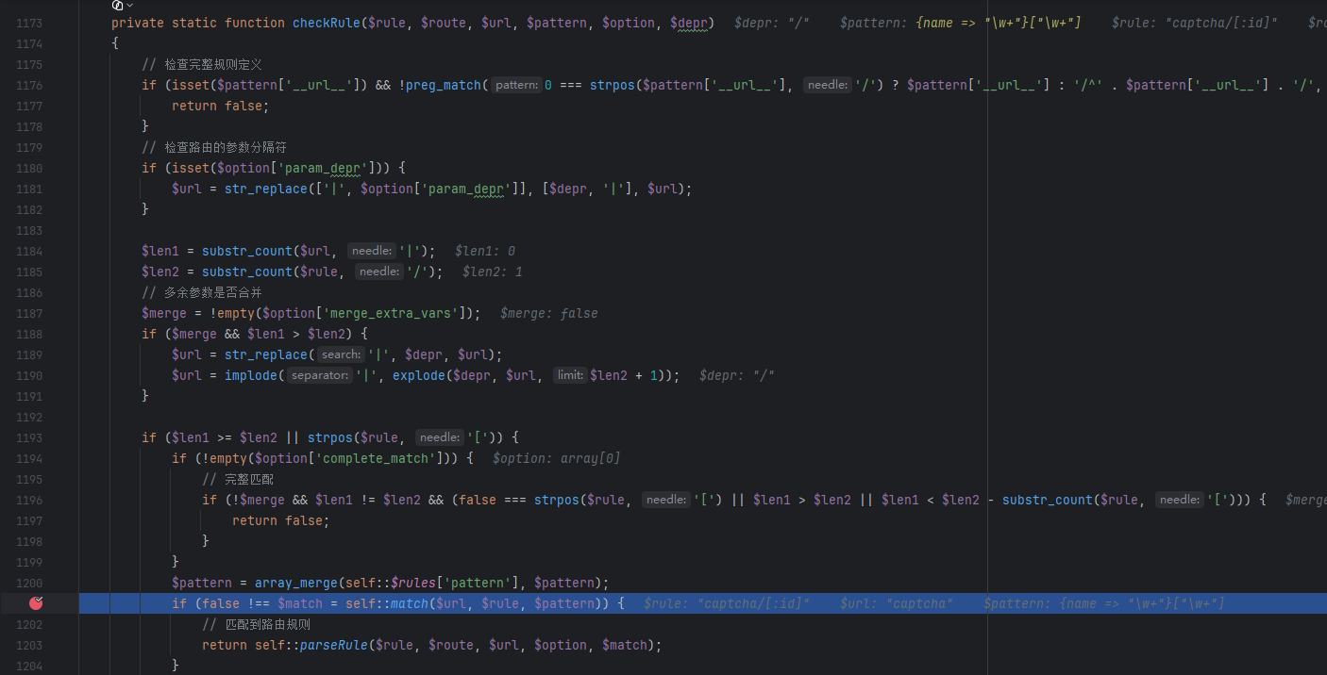Click the checkRule function name in declaration
This screenshot has width=1327, height=675.
[326, 23]
